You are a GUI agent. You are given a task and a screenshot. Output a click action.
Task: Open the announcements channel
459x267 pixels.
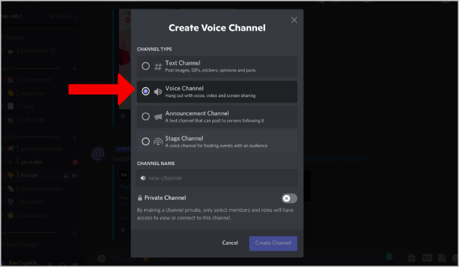(41, 149)
